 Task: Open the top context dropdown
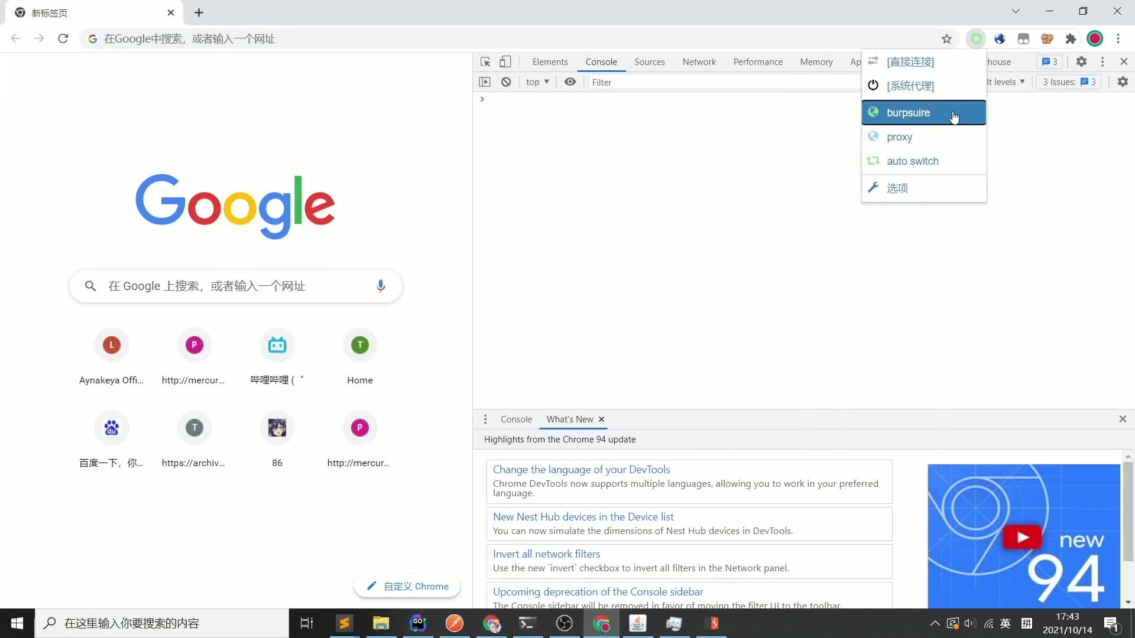pyautogui.click(x=537, y=82)
